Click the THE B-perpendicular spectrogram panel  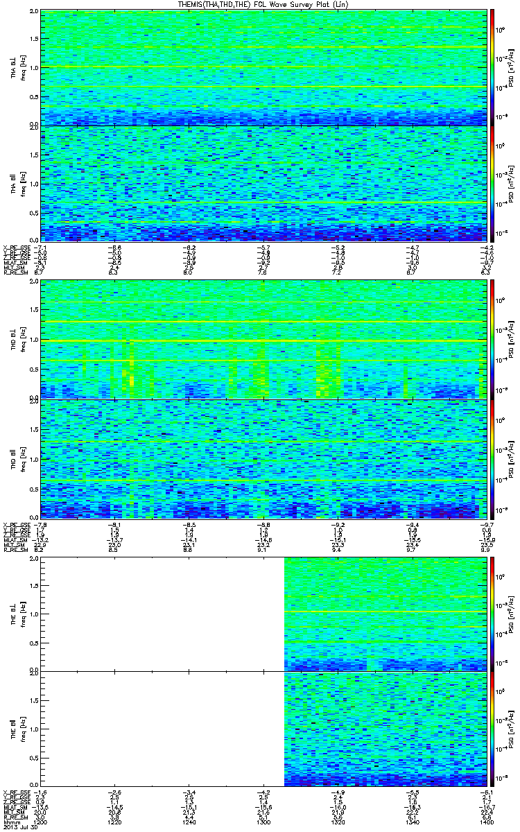[262, 614]
